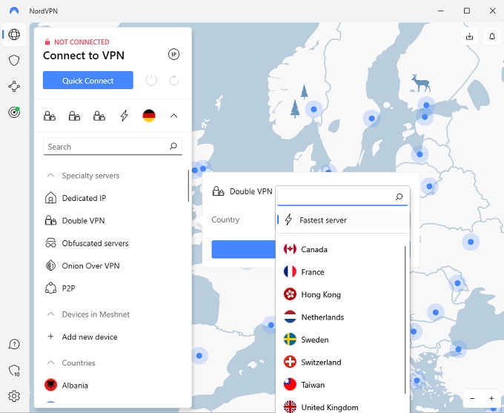Choose Hong Kong in country dropdown
504x413 pixels.
click(x=341, y=294)
